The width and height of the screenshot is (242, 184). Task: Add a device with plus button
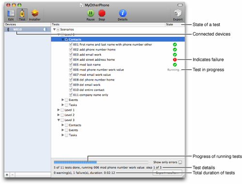(7, 175)
